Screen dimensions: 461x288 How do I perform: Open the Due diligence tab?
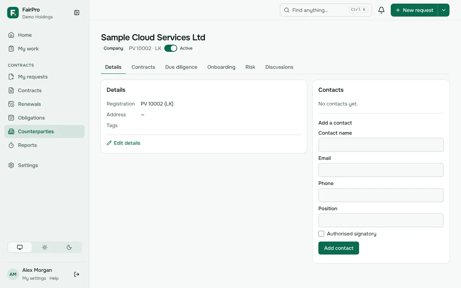coord(181,67)
